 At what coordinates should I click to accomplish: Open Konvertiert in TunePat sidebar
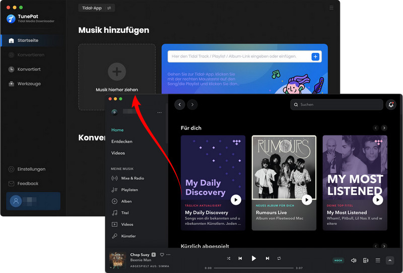coord(29,69)
